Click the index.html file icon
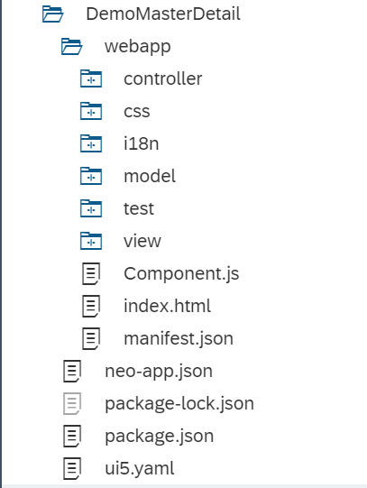 click(x=91, y=306)
